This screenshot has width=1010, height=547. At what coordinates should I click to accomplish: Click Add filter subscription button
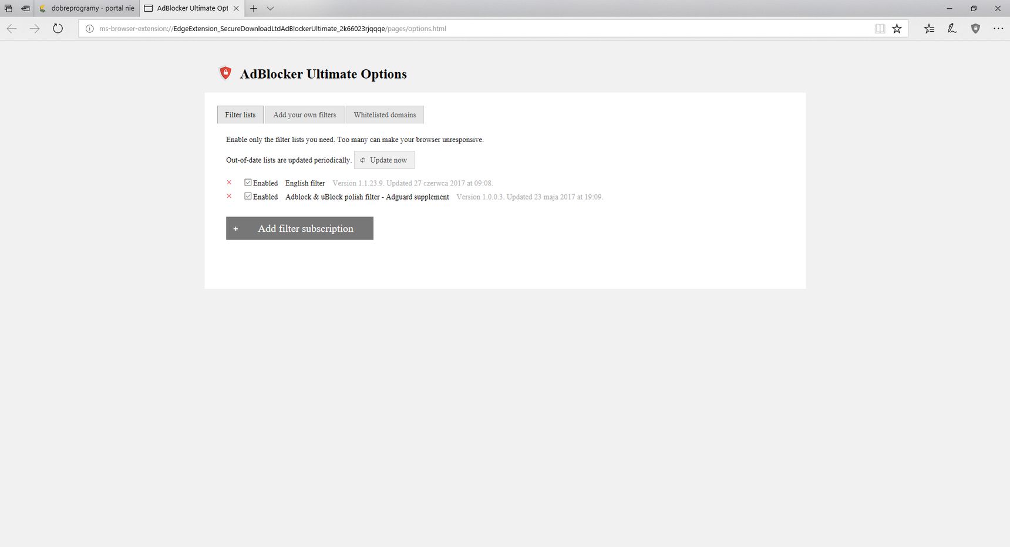point(299,228)
